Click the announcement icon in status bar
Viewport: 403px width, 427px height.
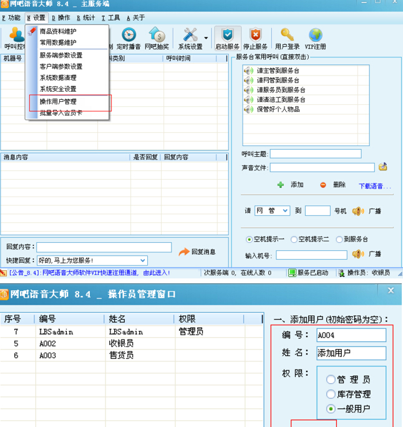pyautogui.click(x=4, y=273)
